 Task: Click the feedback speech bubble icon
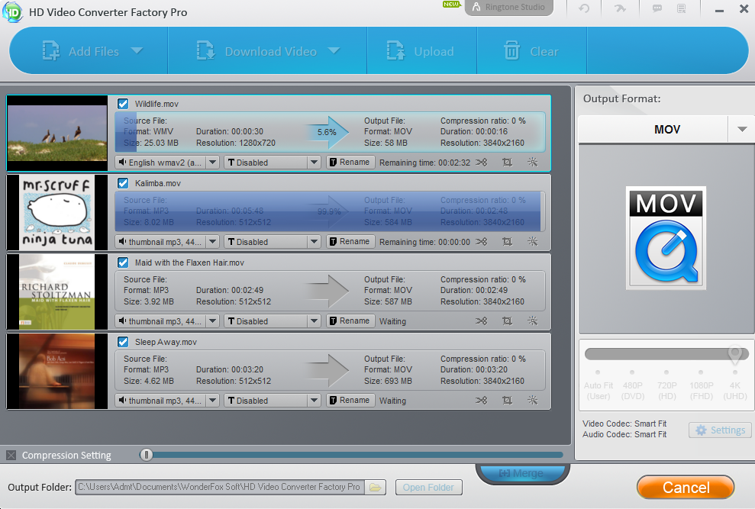[x=657, y=8]
